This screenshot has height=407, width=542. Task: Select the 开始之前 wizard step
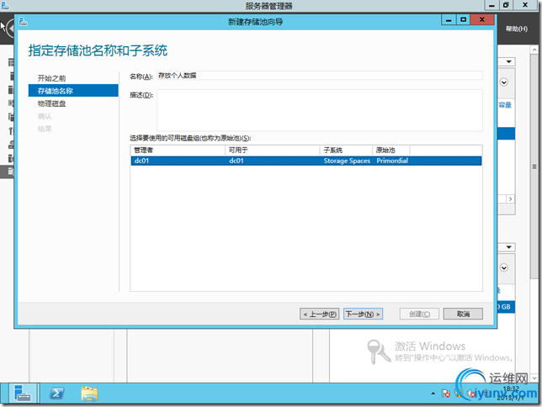coord(51,78)
